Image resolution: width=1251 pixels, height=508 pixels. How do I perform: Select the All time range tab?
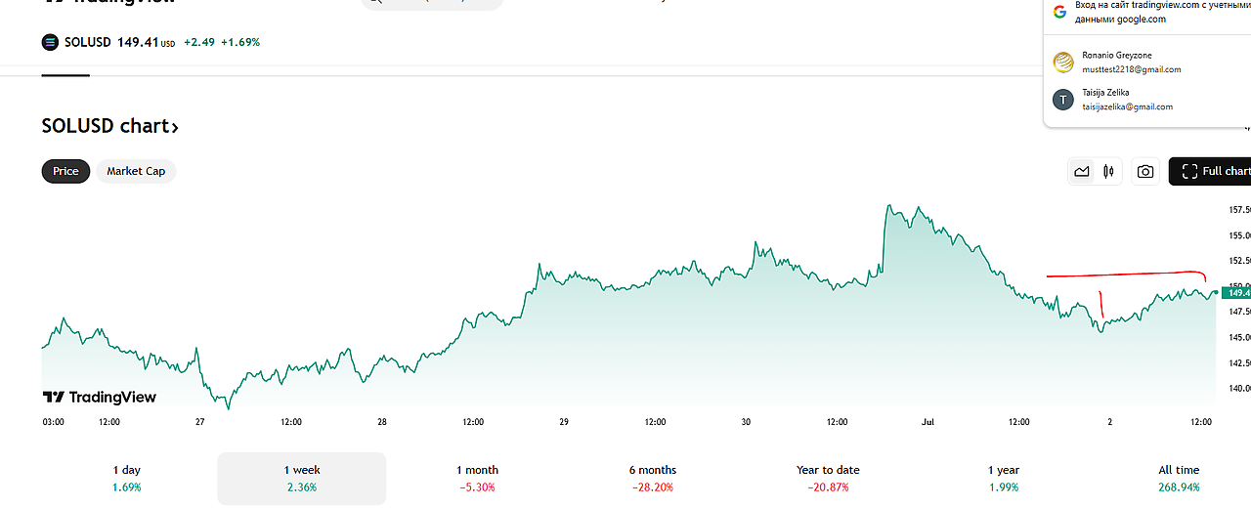(x=1179, y=478)
